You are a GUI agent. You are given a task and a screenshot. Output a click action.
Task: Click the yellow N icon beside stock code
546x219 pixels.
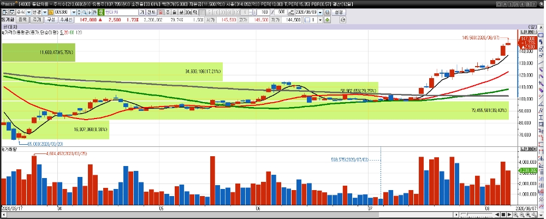tap(51, 13)
